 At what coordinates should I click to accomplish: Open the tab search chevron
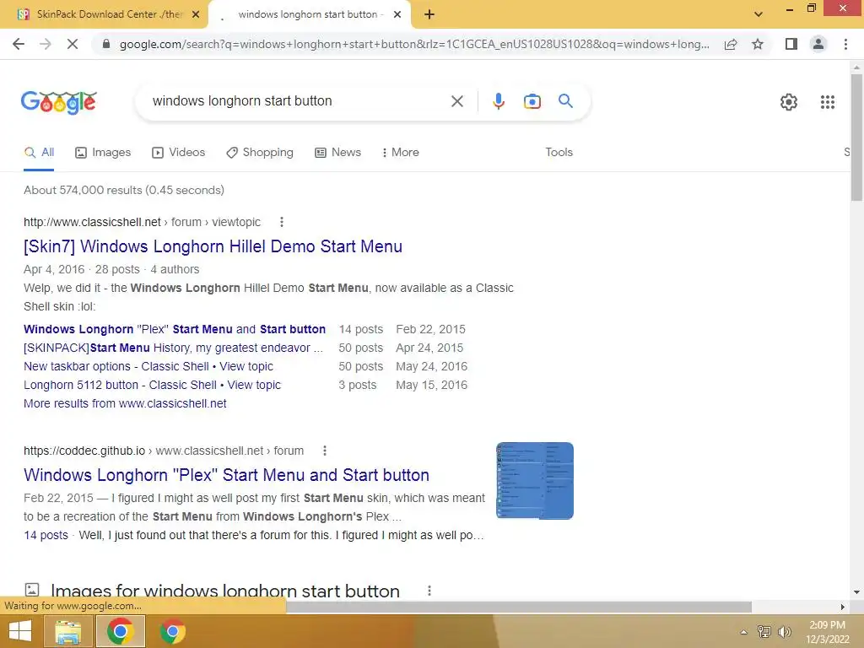[x=759, y=14]
